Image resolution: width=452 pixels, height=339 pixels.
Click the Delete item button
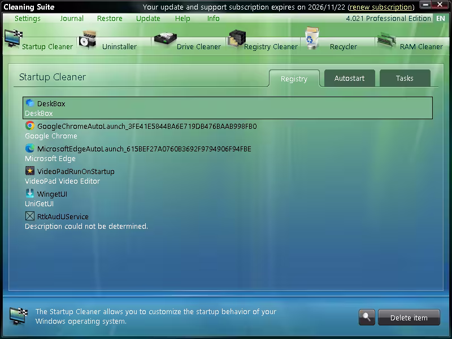pyautogui.click(x=408, y=318)
